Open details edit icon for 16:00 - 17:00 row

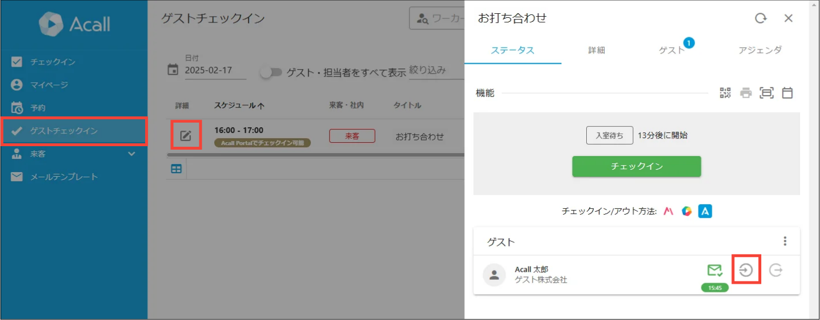185,136
